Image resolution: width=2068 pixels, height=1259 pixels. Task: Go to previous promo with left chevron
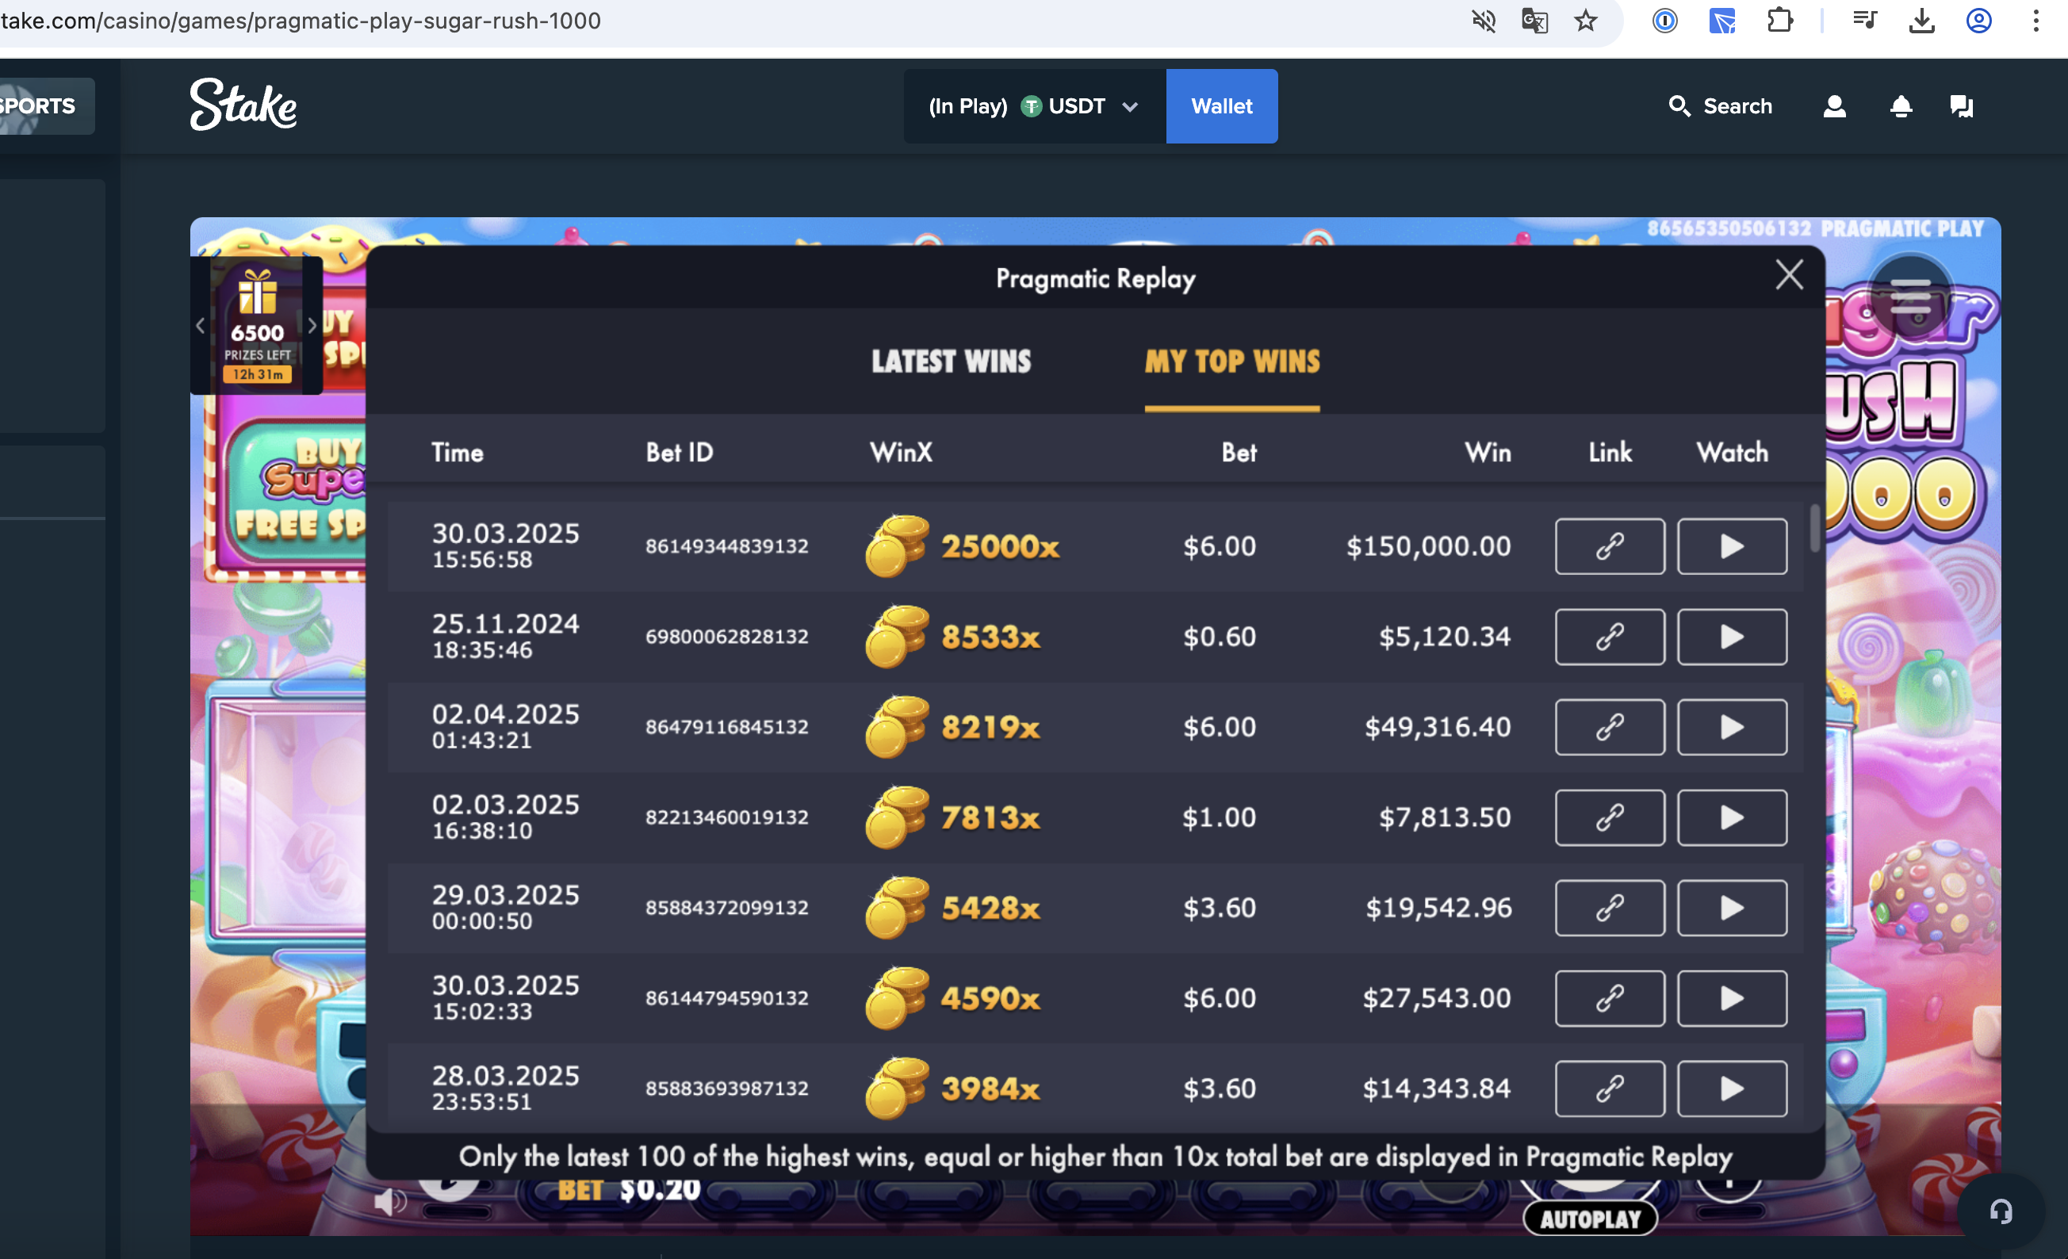pos(200,325)
